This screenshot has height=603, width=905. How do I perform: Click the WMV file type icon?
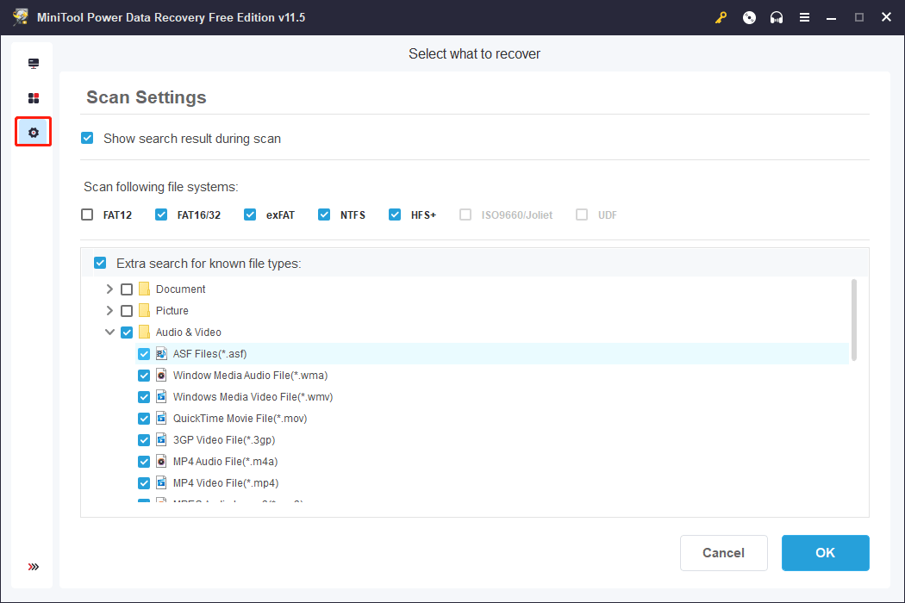coord(162,396)
